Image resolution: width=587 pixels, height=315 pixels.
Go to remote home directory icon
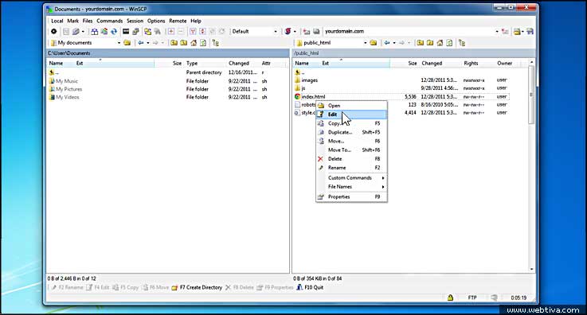click(x=440, y=43)
